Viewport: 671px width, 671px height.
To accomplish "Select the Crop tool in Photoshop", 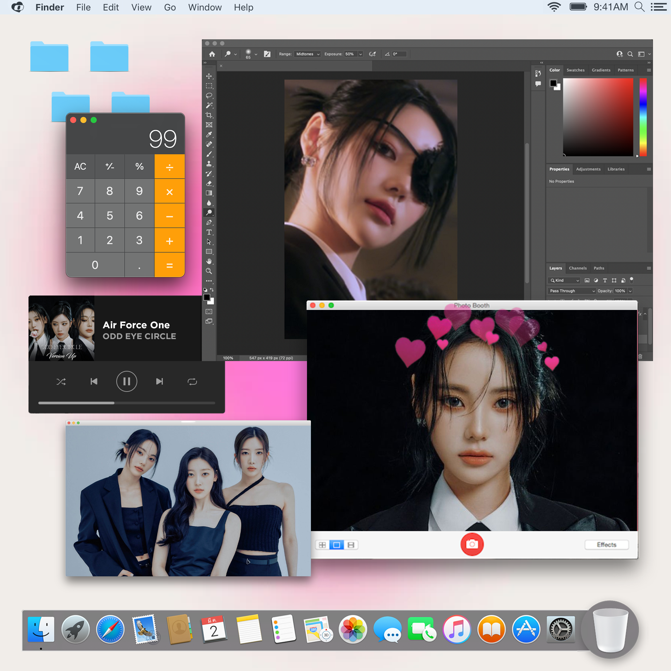I will pyautogui.click(x=209, y=115).
